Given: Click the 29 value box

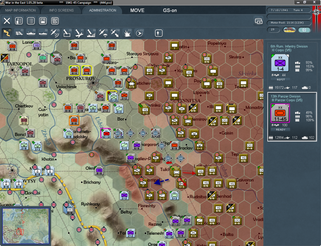Looking at the screenshot, I should 273,30.
